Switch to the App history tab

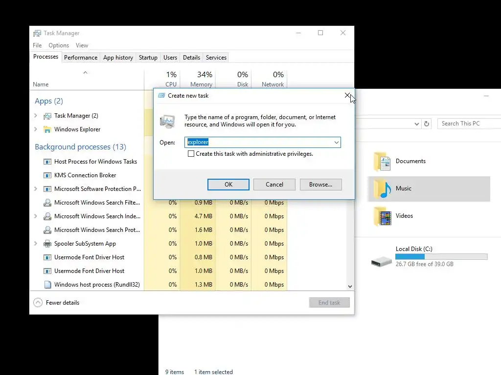coord(118,58)
